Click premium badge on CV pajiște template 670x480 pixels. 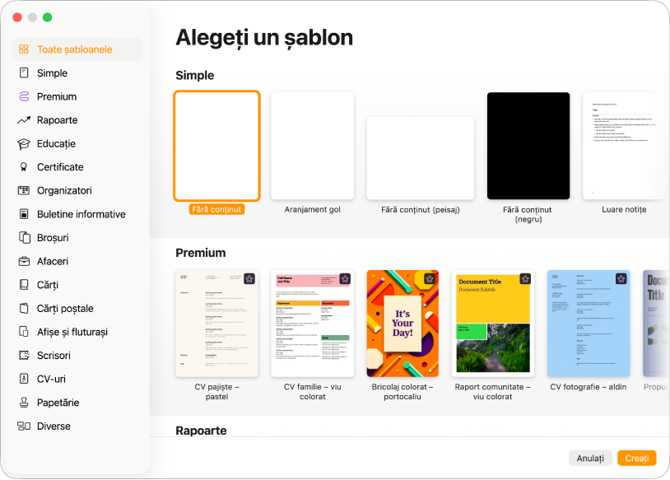point(249,279)
